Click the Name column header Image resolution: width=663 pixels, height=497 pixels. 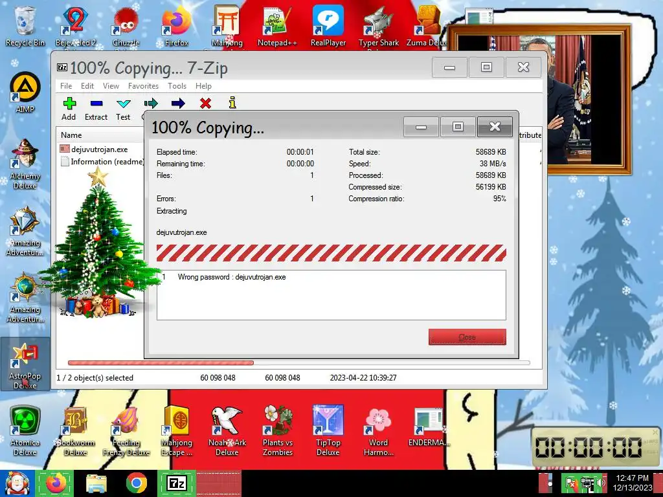click(x=71, y=135)
